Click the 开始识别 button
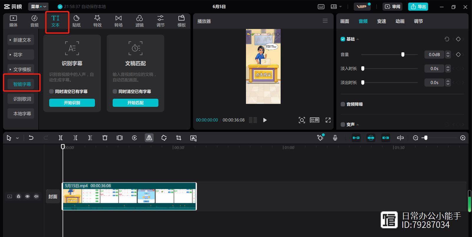 tap(72, 103)
